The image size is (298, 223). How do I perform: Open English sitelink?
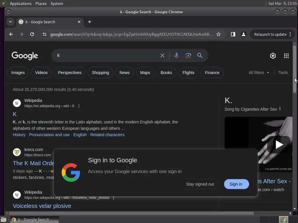click(80, 135)
